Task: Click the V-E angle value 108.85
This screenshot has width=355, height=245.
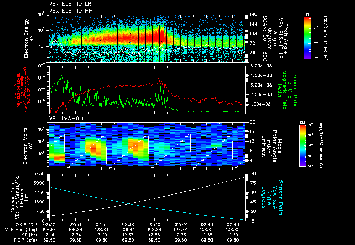Action: tap(233, 230)
